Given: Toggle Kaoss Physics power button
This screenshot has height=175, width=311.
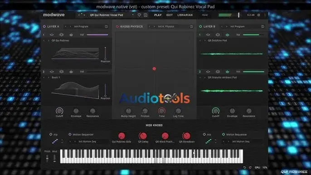Looking at the screenshot, I should (x=117, y=26).
